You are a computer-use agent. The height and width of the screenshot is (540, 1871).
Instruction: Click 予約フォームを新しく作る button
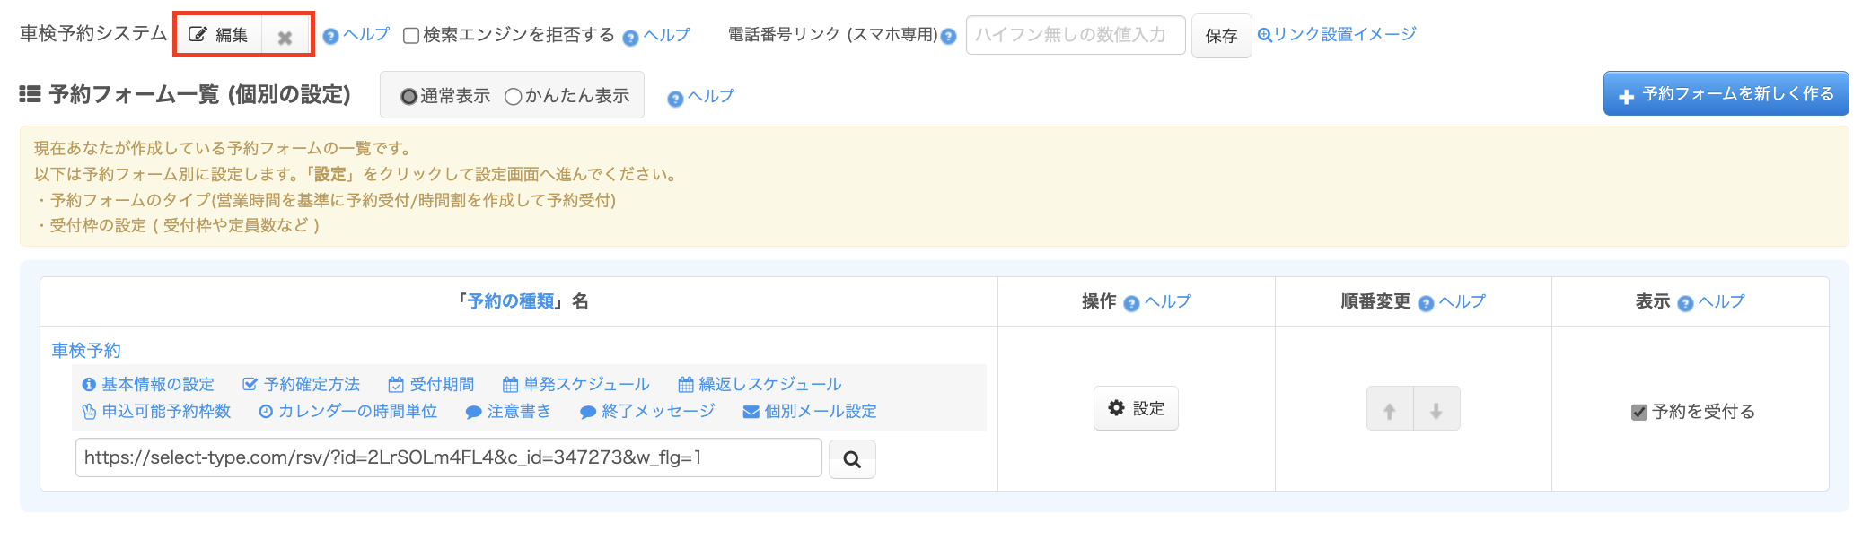click(1726, 93)
